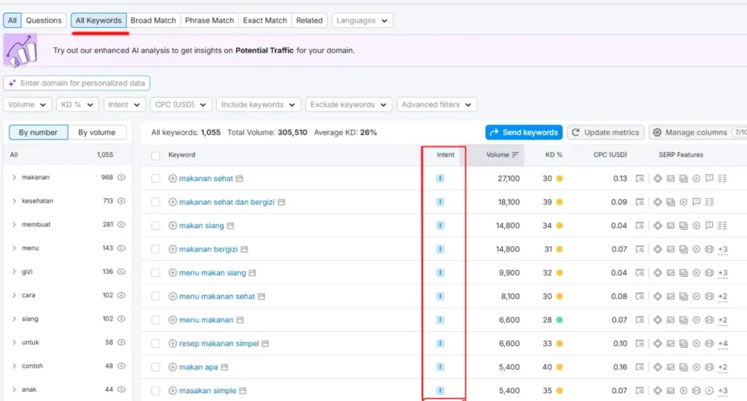Toggle eye icon for makanan group

tap(122, 177)
